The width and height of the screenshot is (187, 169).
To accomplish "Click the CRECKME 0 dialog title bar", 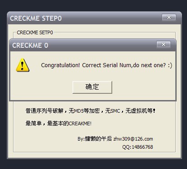I will pos(93,45).
